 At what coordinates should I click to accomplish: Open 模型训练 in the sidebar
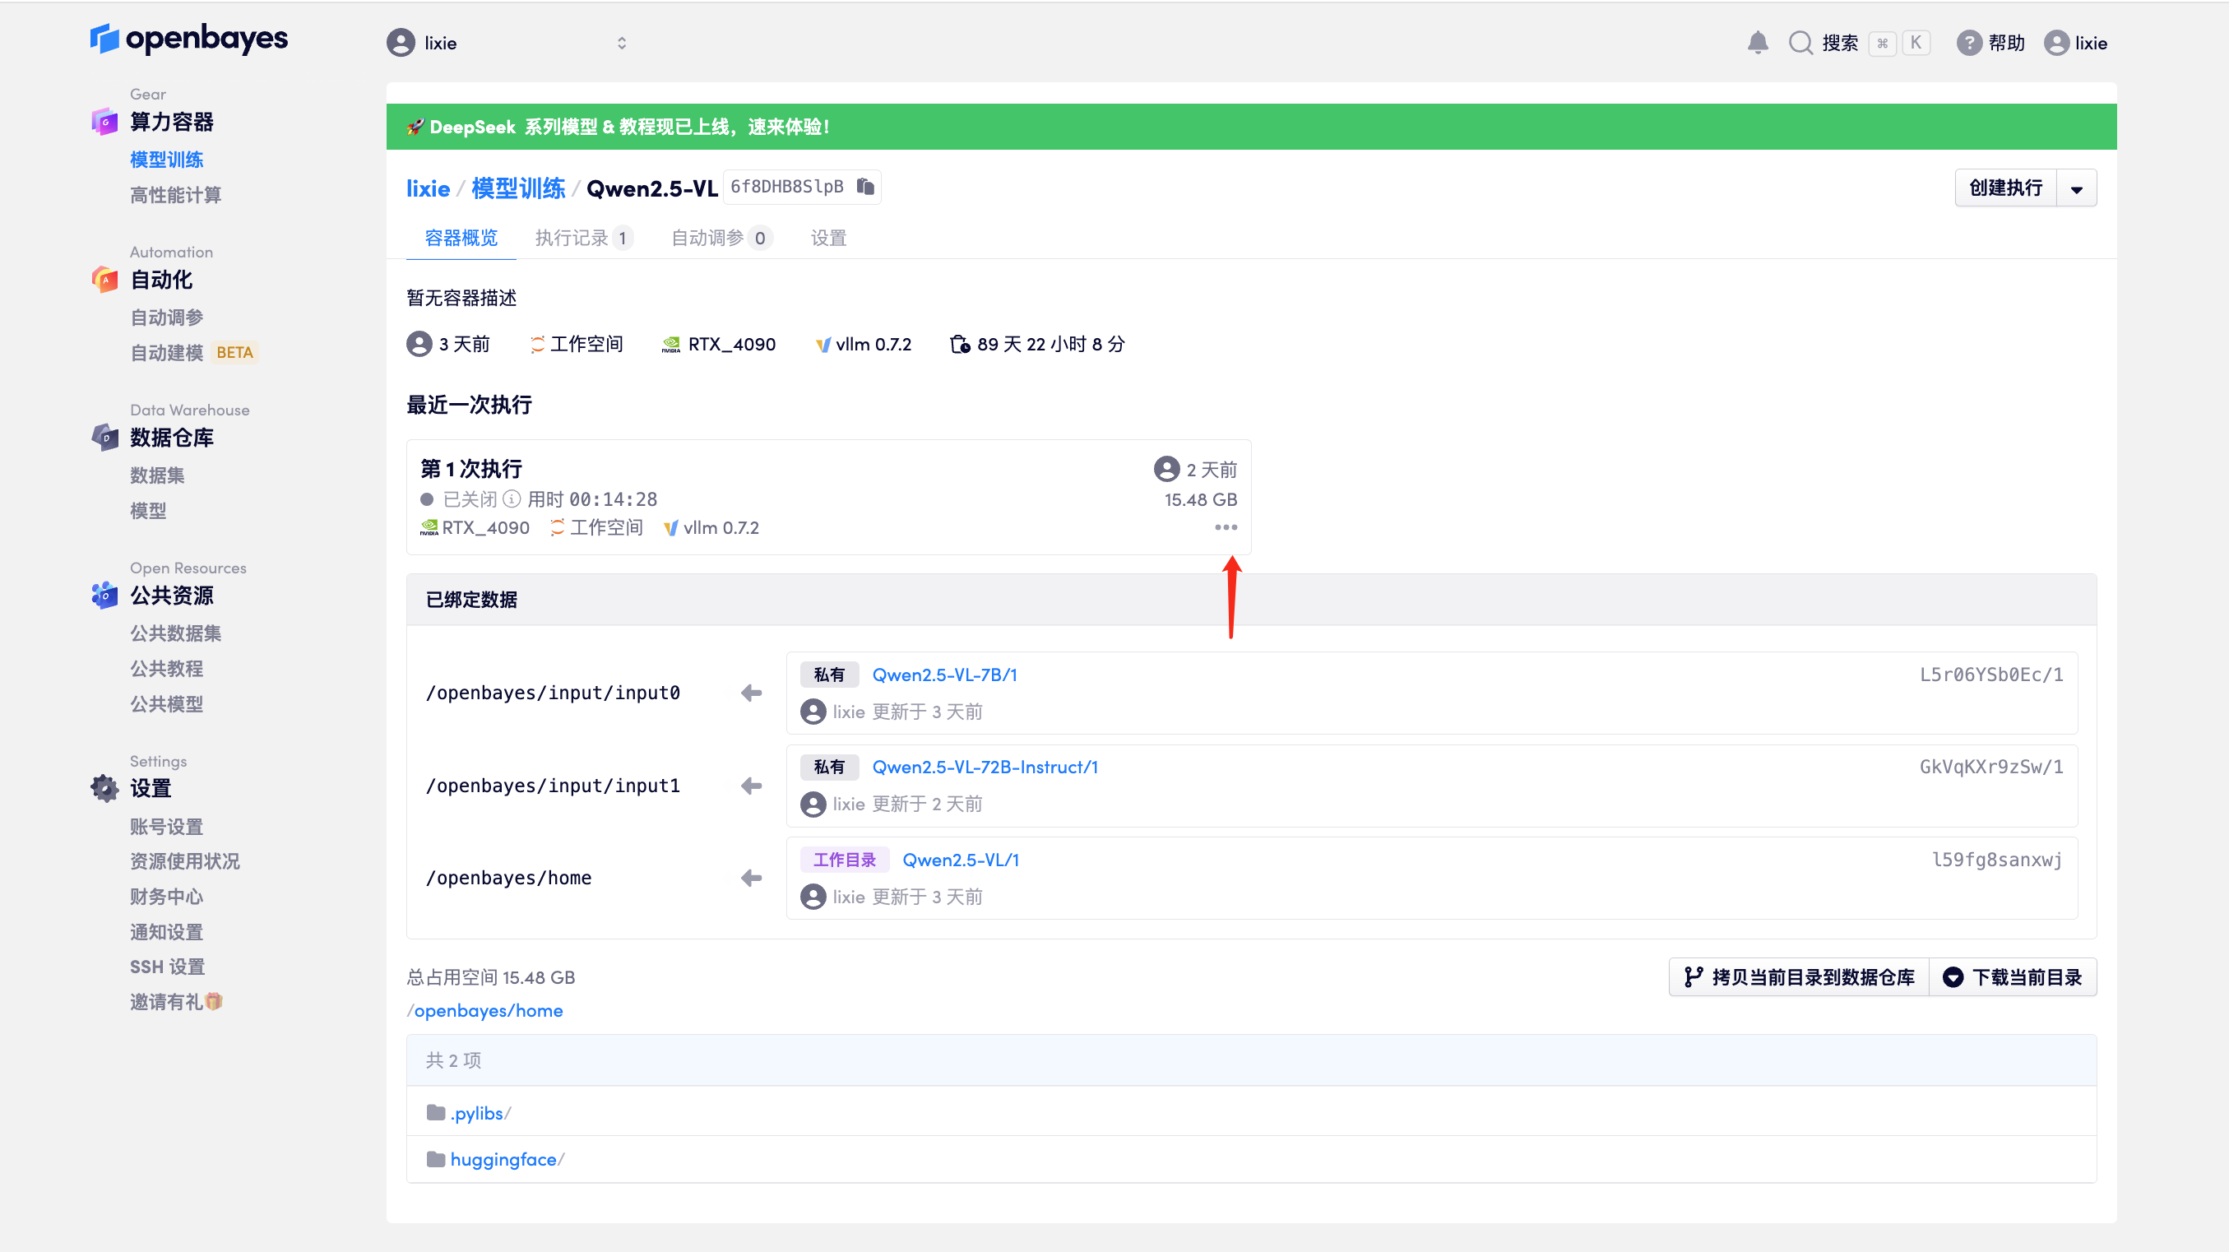click(x=166, y=160)
